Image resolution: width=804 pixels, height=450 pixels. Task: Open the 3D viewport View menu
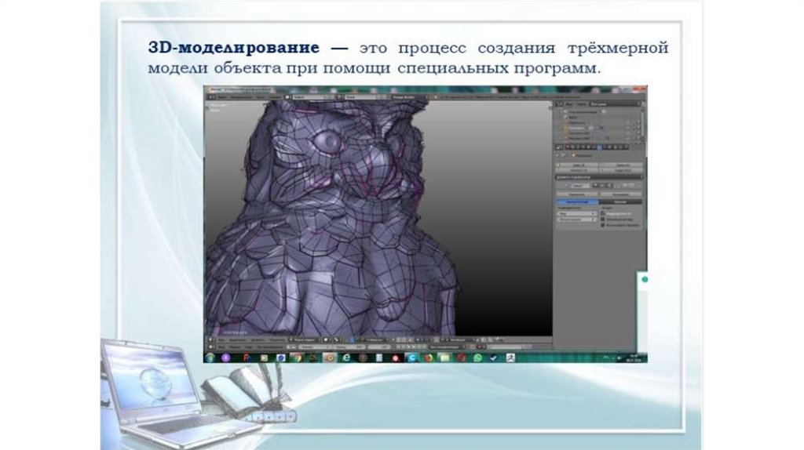tap(221, 339)
